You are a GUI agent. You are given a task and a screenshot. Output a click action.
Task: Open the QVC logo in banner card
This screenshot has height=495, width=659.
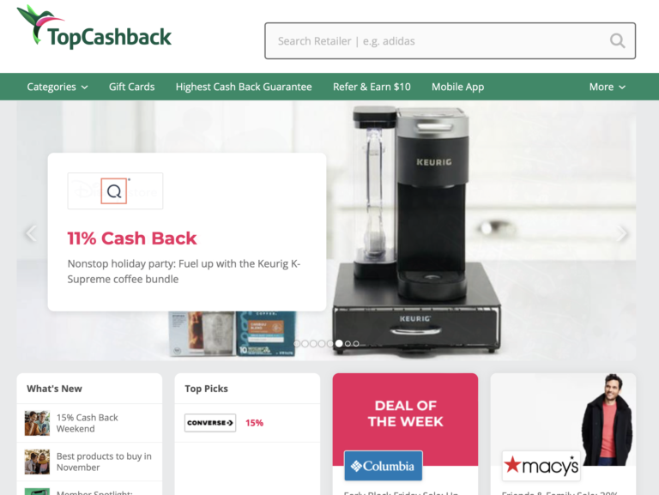115,190
